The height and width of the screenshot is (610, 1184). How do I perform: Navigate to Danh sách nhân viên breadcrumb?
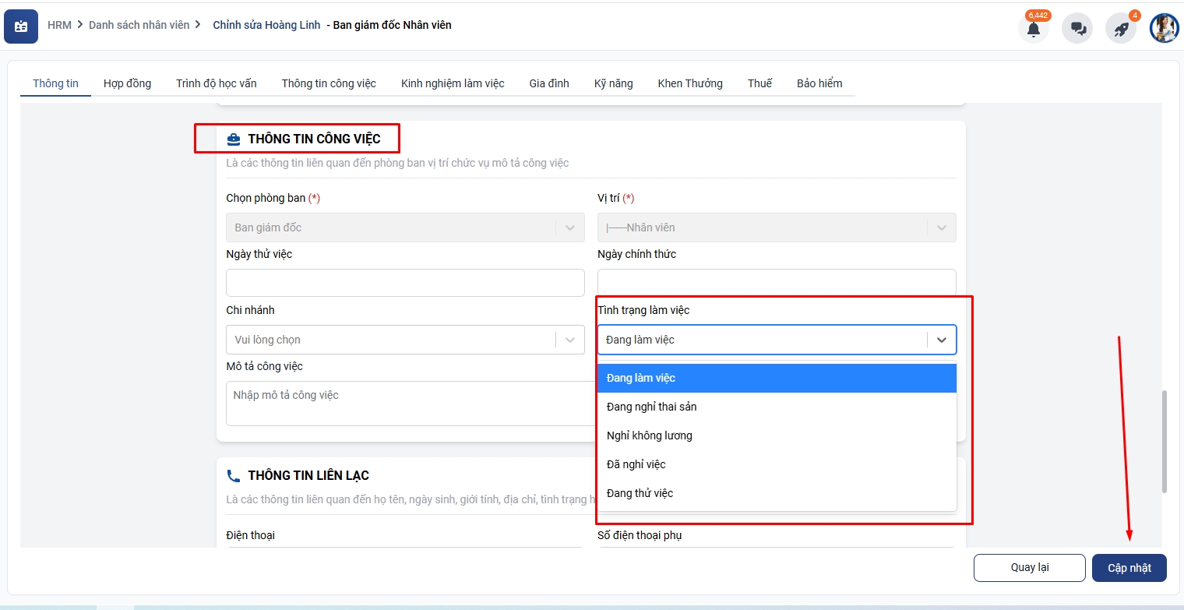[139, 25]
